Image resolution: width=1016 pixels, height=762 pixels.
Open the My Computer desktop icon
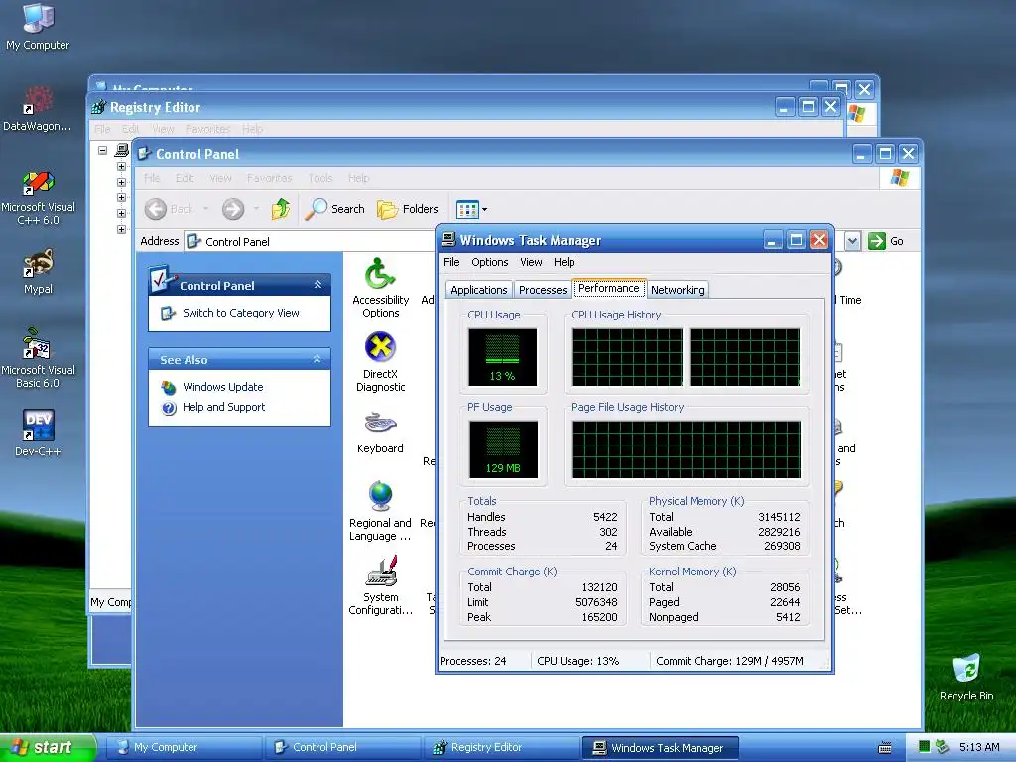tap(38, 27)
